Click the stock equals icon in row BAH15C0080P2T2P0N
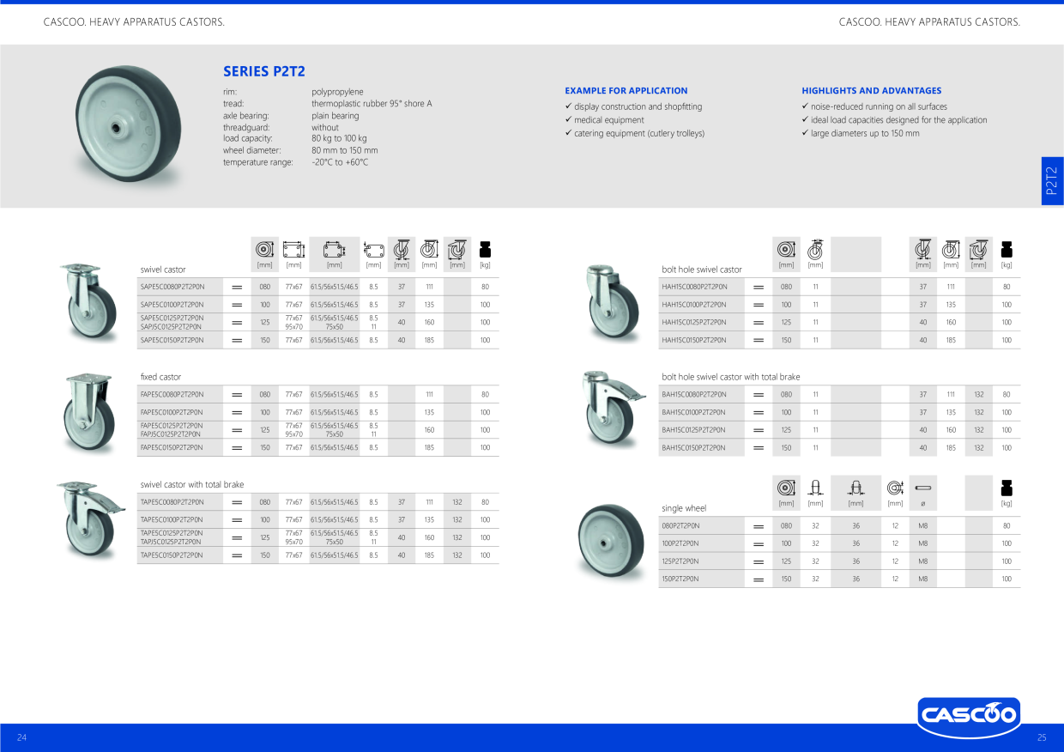This screenshot has width=1064, height=752. 759,395
